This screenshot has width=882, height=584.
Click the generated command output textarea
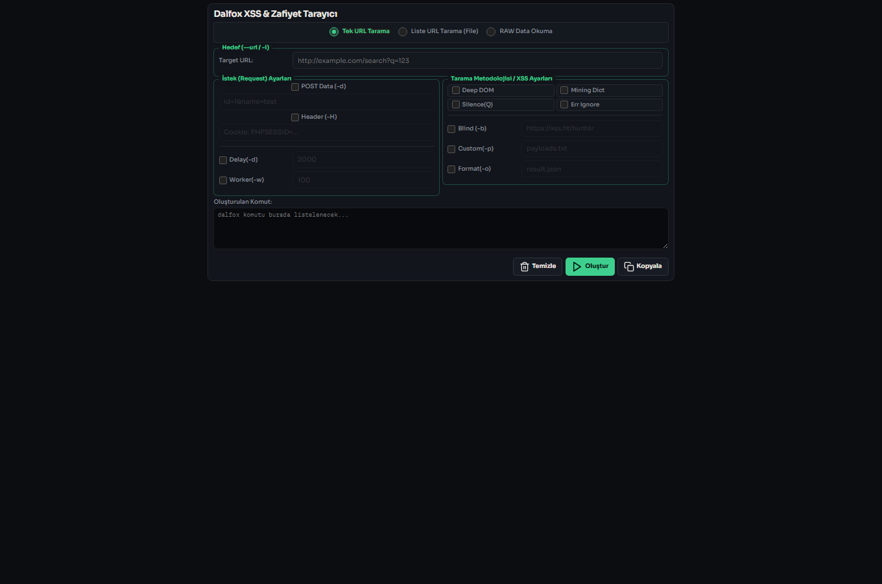click(x=441, y=228)
